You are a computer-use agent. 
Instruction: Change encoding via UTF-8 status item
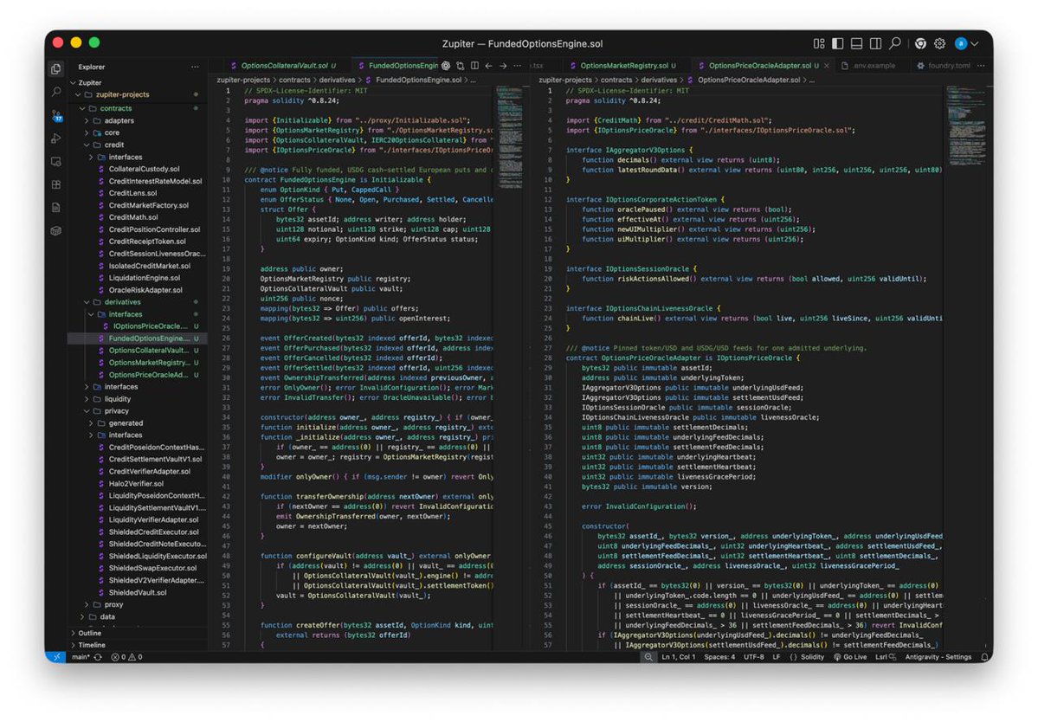[753, 658]
